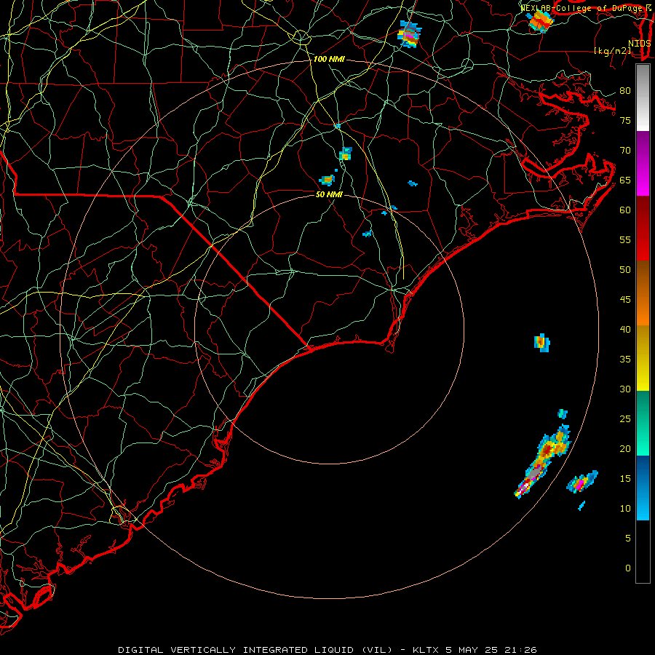Click the "100 NMI" range ring label

pyautogui.click(x=329, y=60)
